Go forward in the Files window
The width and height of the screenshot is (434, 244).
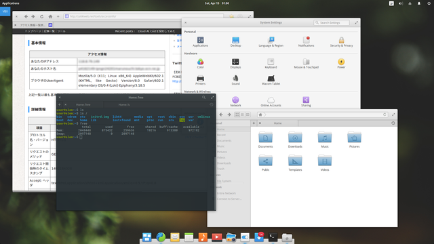(x=229, y=115)
